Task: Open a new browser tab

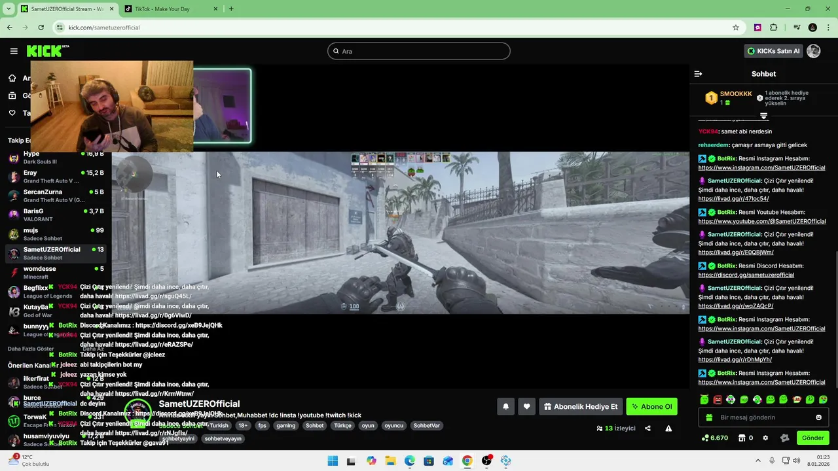Action: click(231, 9)
